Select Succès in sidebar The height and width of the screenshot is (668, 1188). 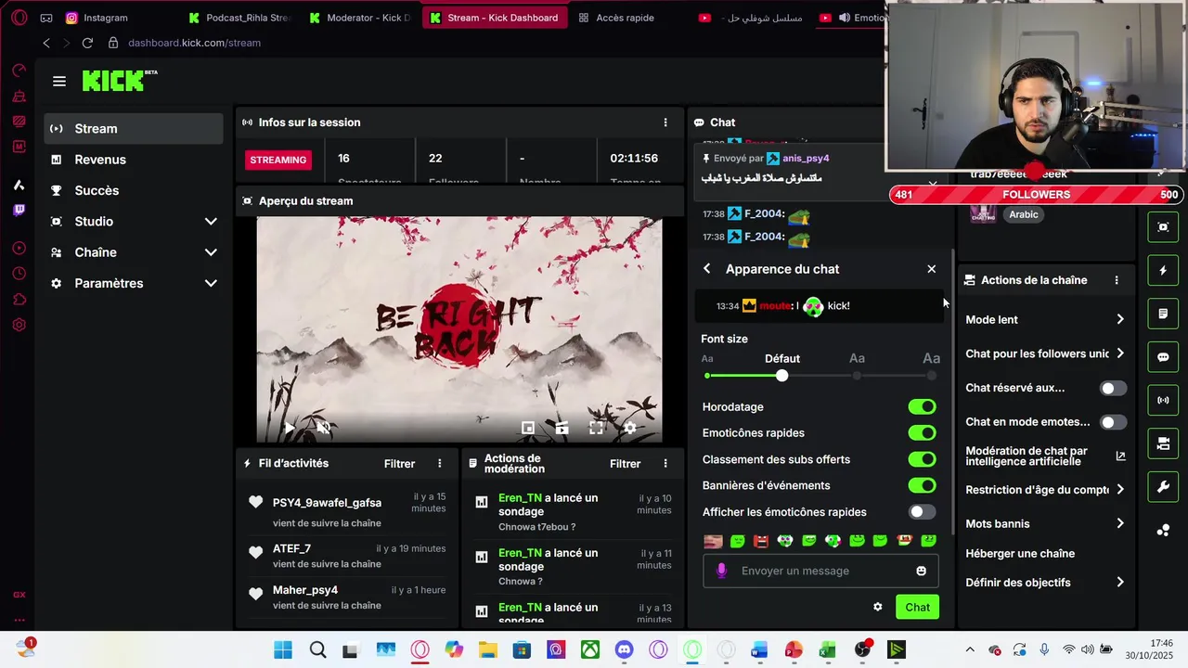(x=134, y=190)
